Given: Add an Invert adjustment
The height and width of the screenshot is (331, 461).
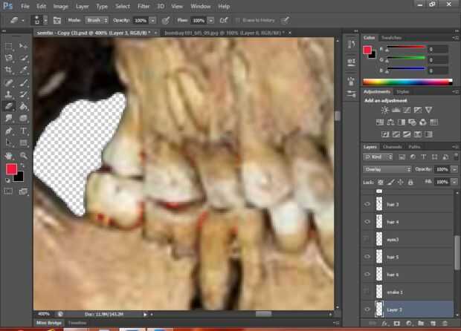Looking at the screenshot, I should click(x=385, y=134).
